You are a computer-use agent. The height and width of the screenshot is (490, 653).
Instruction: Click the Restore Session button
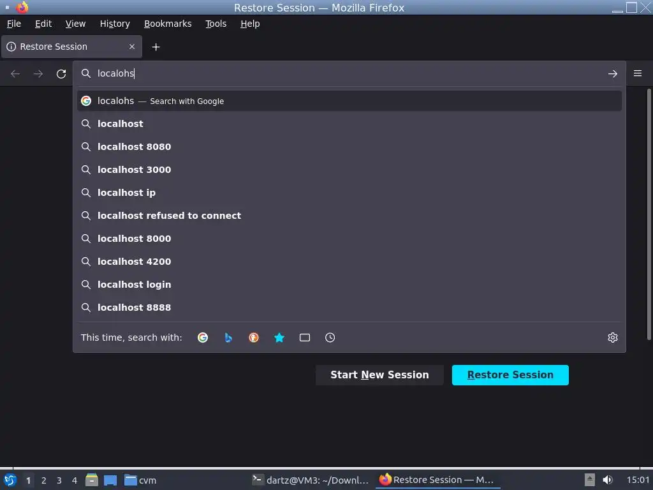[x=510, y=375]
